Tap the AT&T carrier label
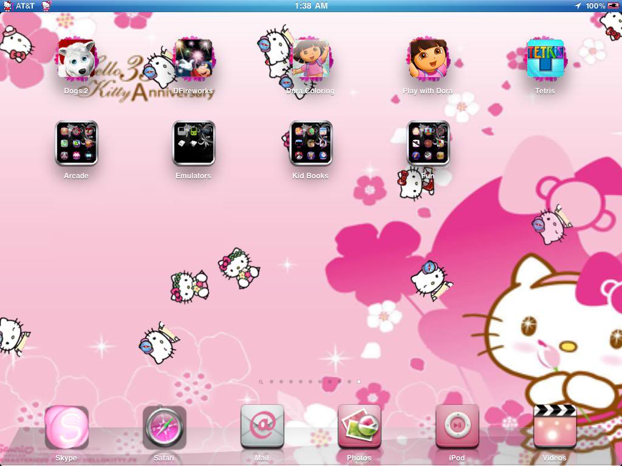 point(25,6)
